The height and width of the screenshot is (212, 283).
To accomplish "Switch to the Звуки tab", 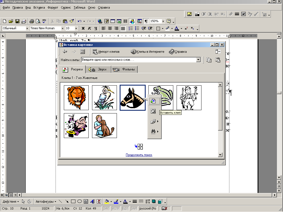I will pyautogui.click(x=98, y=69).
